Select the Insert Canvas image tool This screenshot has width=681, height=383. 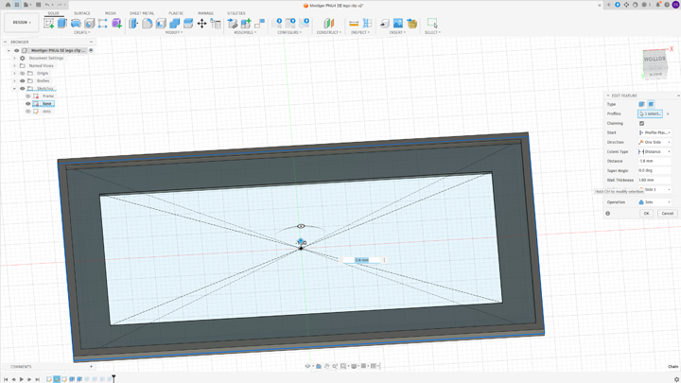pos(398,23)
